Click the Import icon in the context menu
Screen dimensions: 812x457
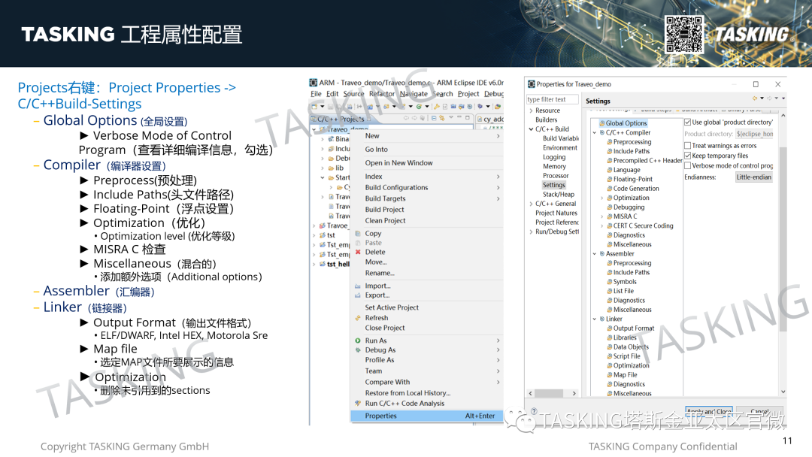click(358, 286)
